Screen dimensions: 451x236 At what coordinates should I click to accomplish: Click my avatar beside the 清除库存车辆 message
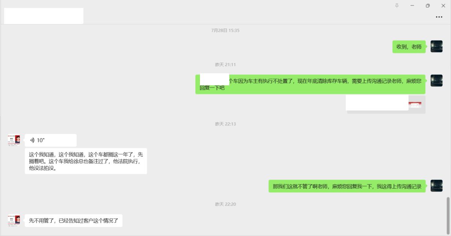coord(436,80)
